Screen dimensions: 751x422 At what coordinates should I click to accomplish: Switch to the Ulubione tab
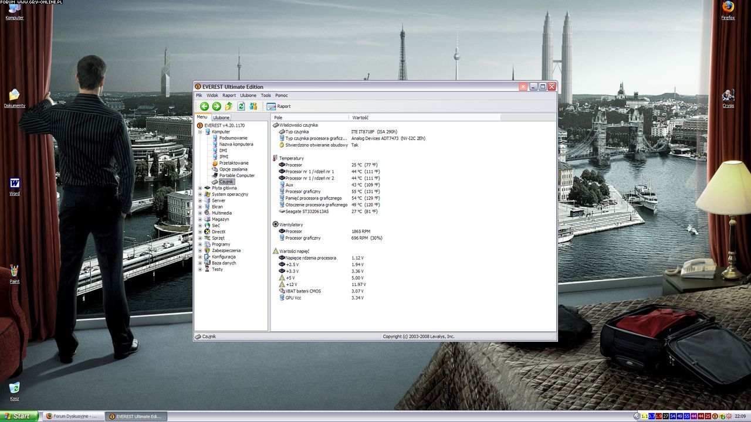pos(221,118)
